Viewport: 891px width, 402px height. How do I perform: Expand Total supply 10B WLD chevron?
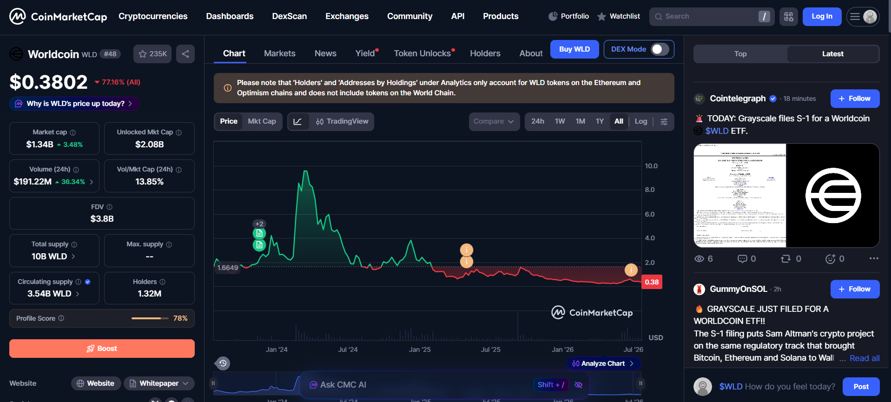(73, 257)
